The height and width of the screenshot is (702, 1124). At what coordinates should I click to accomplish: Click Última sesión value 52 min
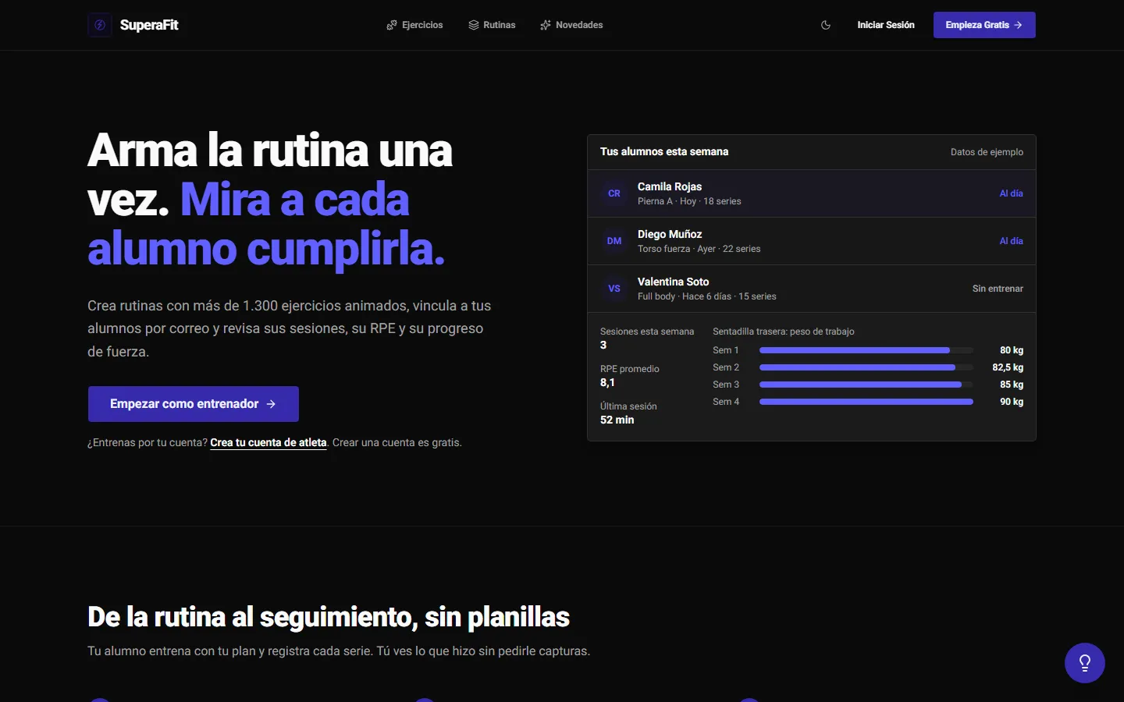coord(617,420)
